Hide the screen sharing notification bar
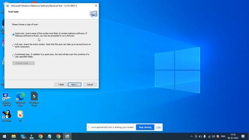Image resolution: width=249 pixels, height=140 pixels. [158, 127]
